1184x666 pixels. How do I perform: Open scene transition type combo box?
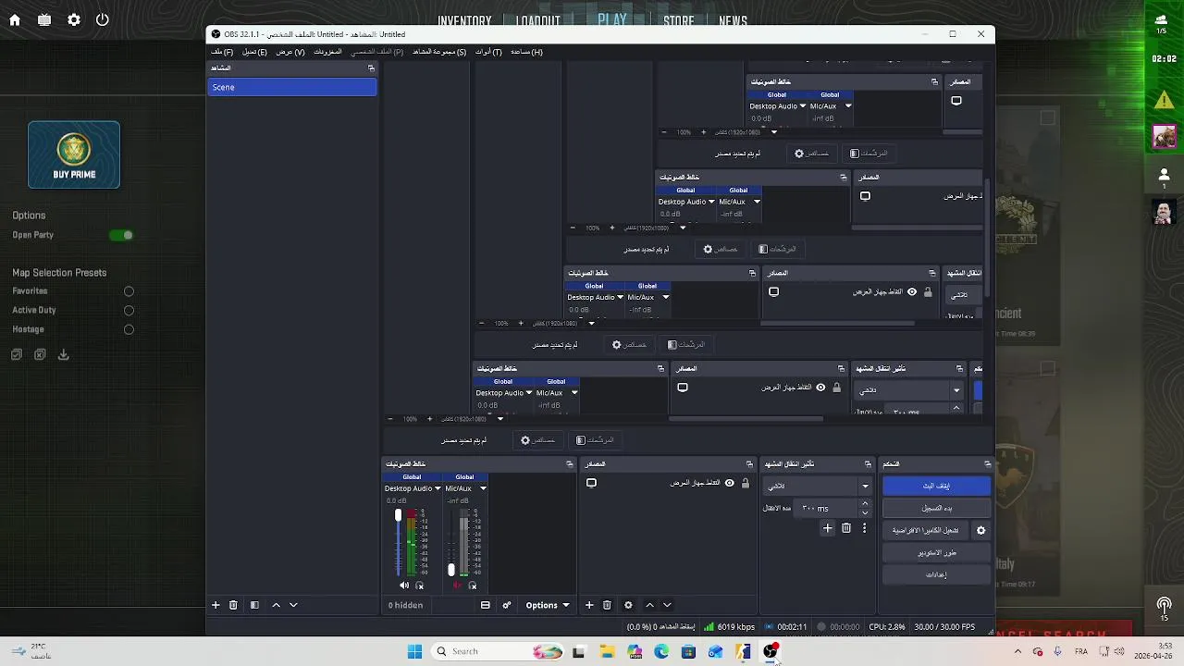(818, 486)
